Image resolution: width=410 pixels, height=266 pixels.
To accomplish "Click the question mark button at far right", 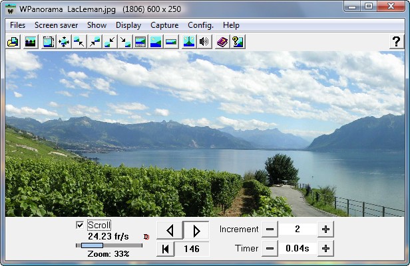I will 396,42.
